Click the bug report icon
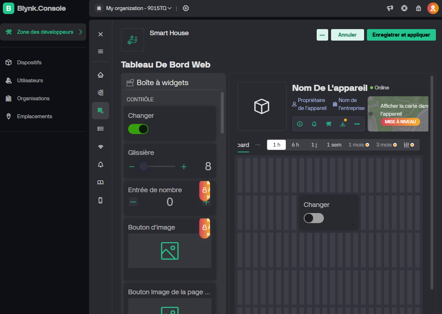Viewport: 442px width, 314px height. click(x=419, y=8)
